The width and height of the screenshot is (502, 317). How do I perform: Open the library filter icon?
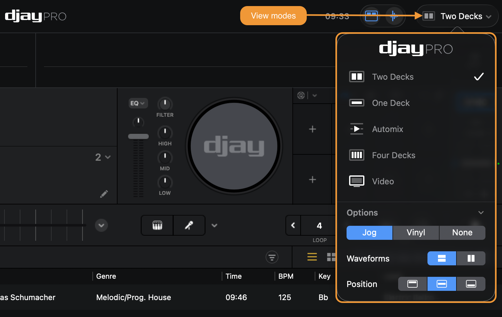tap(272, 257)
